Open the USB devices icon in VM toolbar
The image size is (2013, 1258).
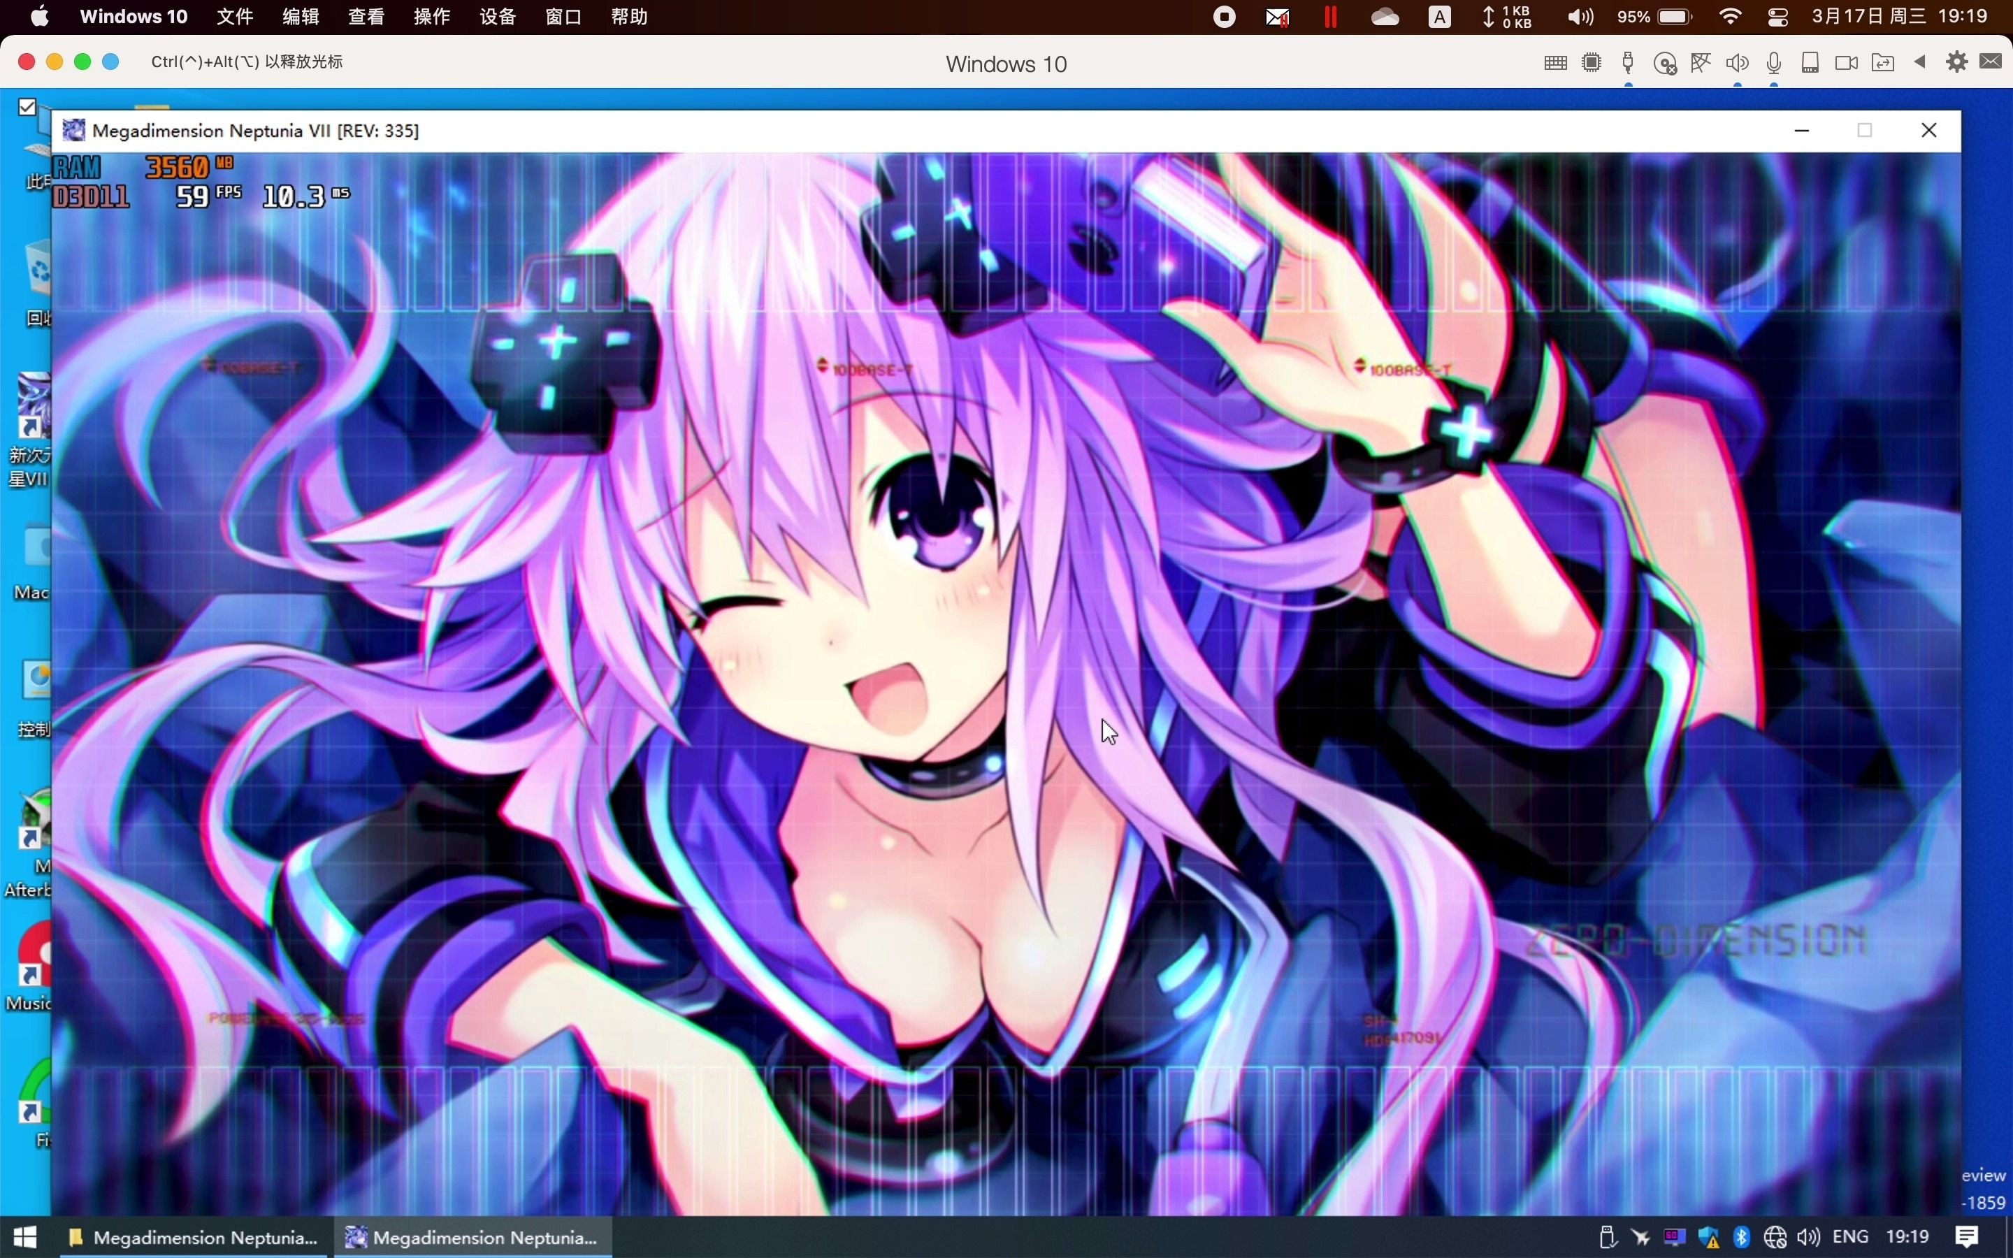click(1628, 63)
